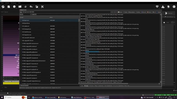Open the notification center on taskbar
The image size is (177, 99).
pos(175,97)
